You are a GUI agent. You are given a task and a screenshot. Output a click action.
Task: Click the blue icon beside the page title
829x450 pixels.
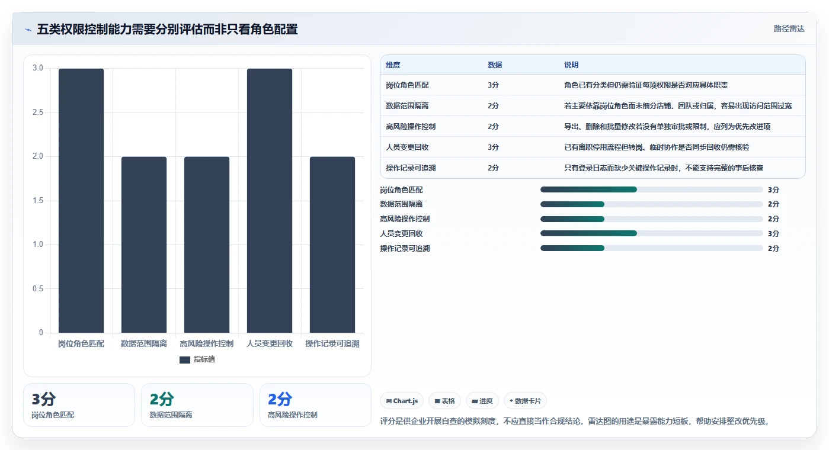tap(28, 30)
